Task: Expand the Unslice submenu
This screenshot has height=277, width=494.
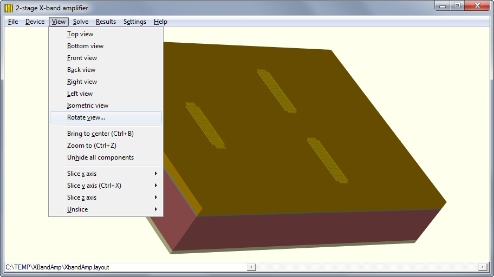Action: pyautogui.click(x=106, y=209)
